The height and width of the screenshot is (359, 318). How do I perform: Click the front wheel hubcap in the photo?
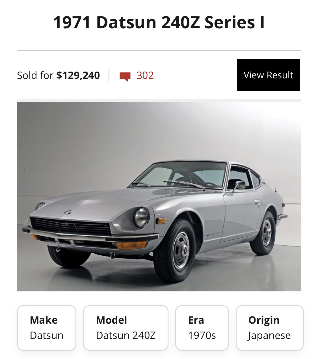pyautogui.click(x=181, y=250)
